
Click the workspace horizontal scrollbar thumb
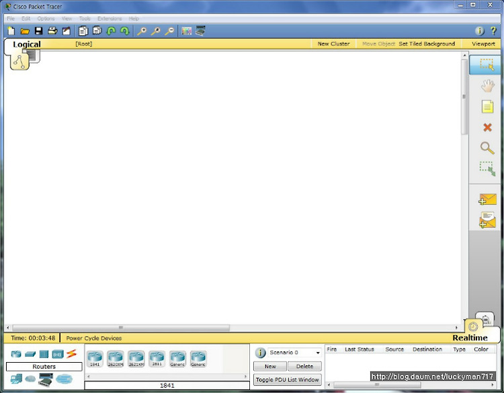tap(121, 328)
